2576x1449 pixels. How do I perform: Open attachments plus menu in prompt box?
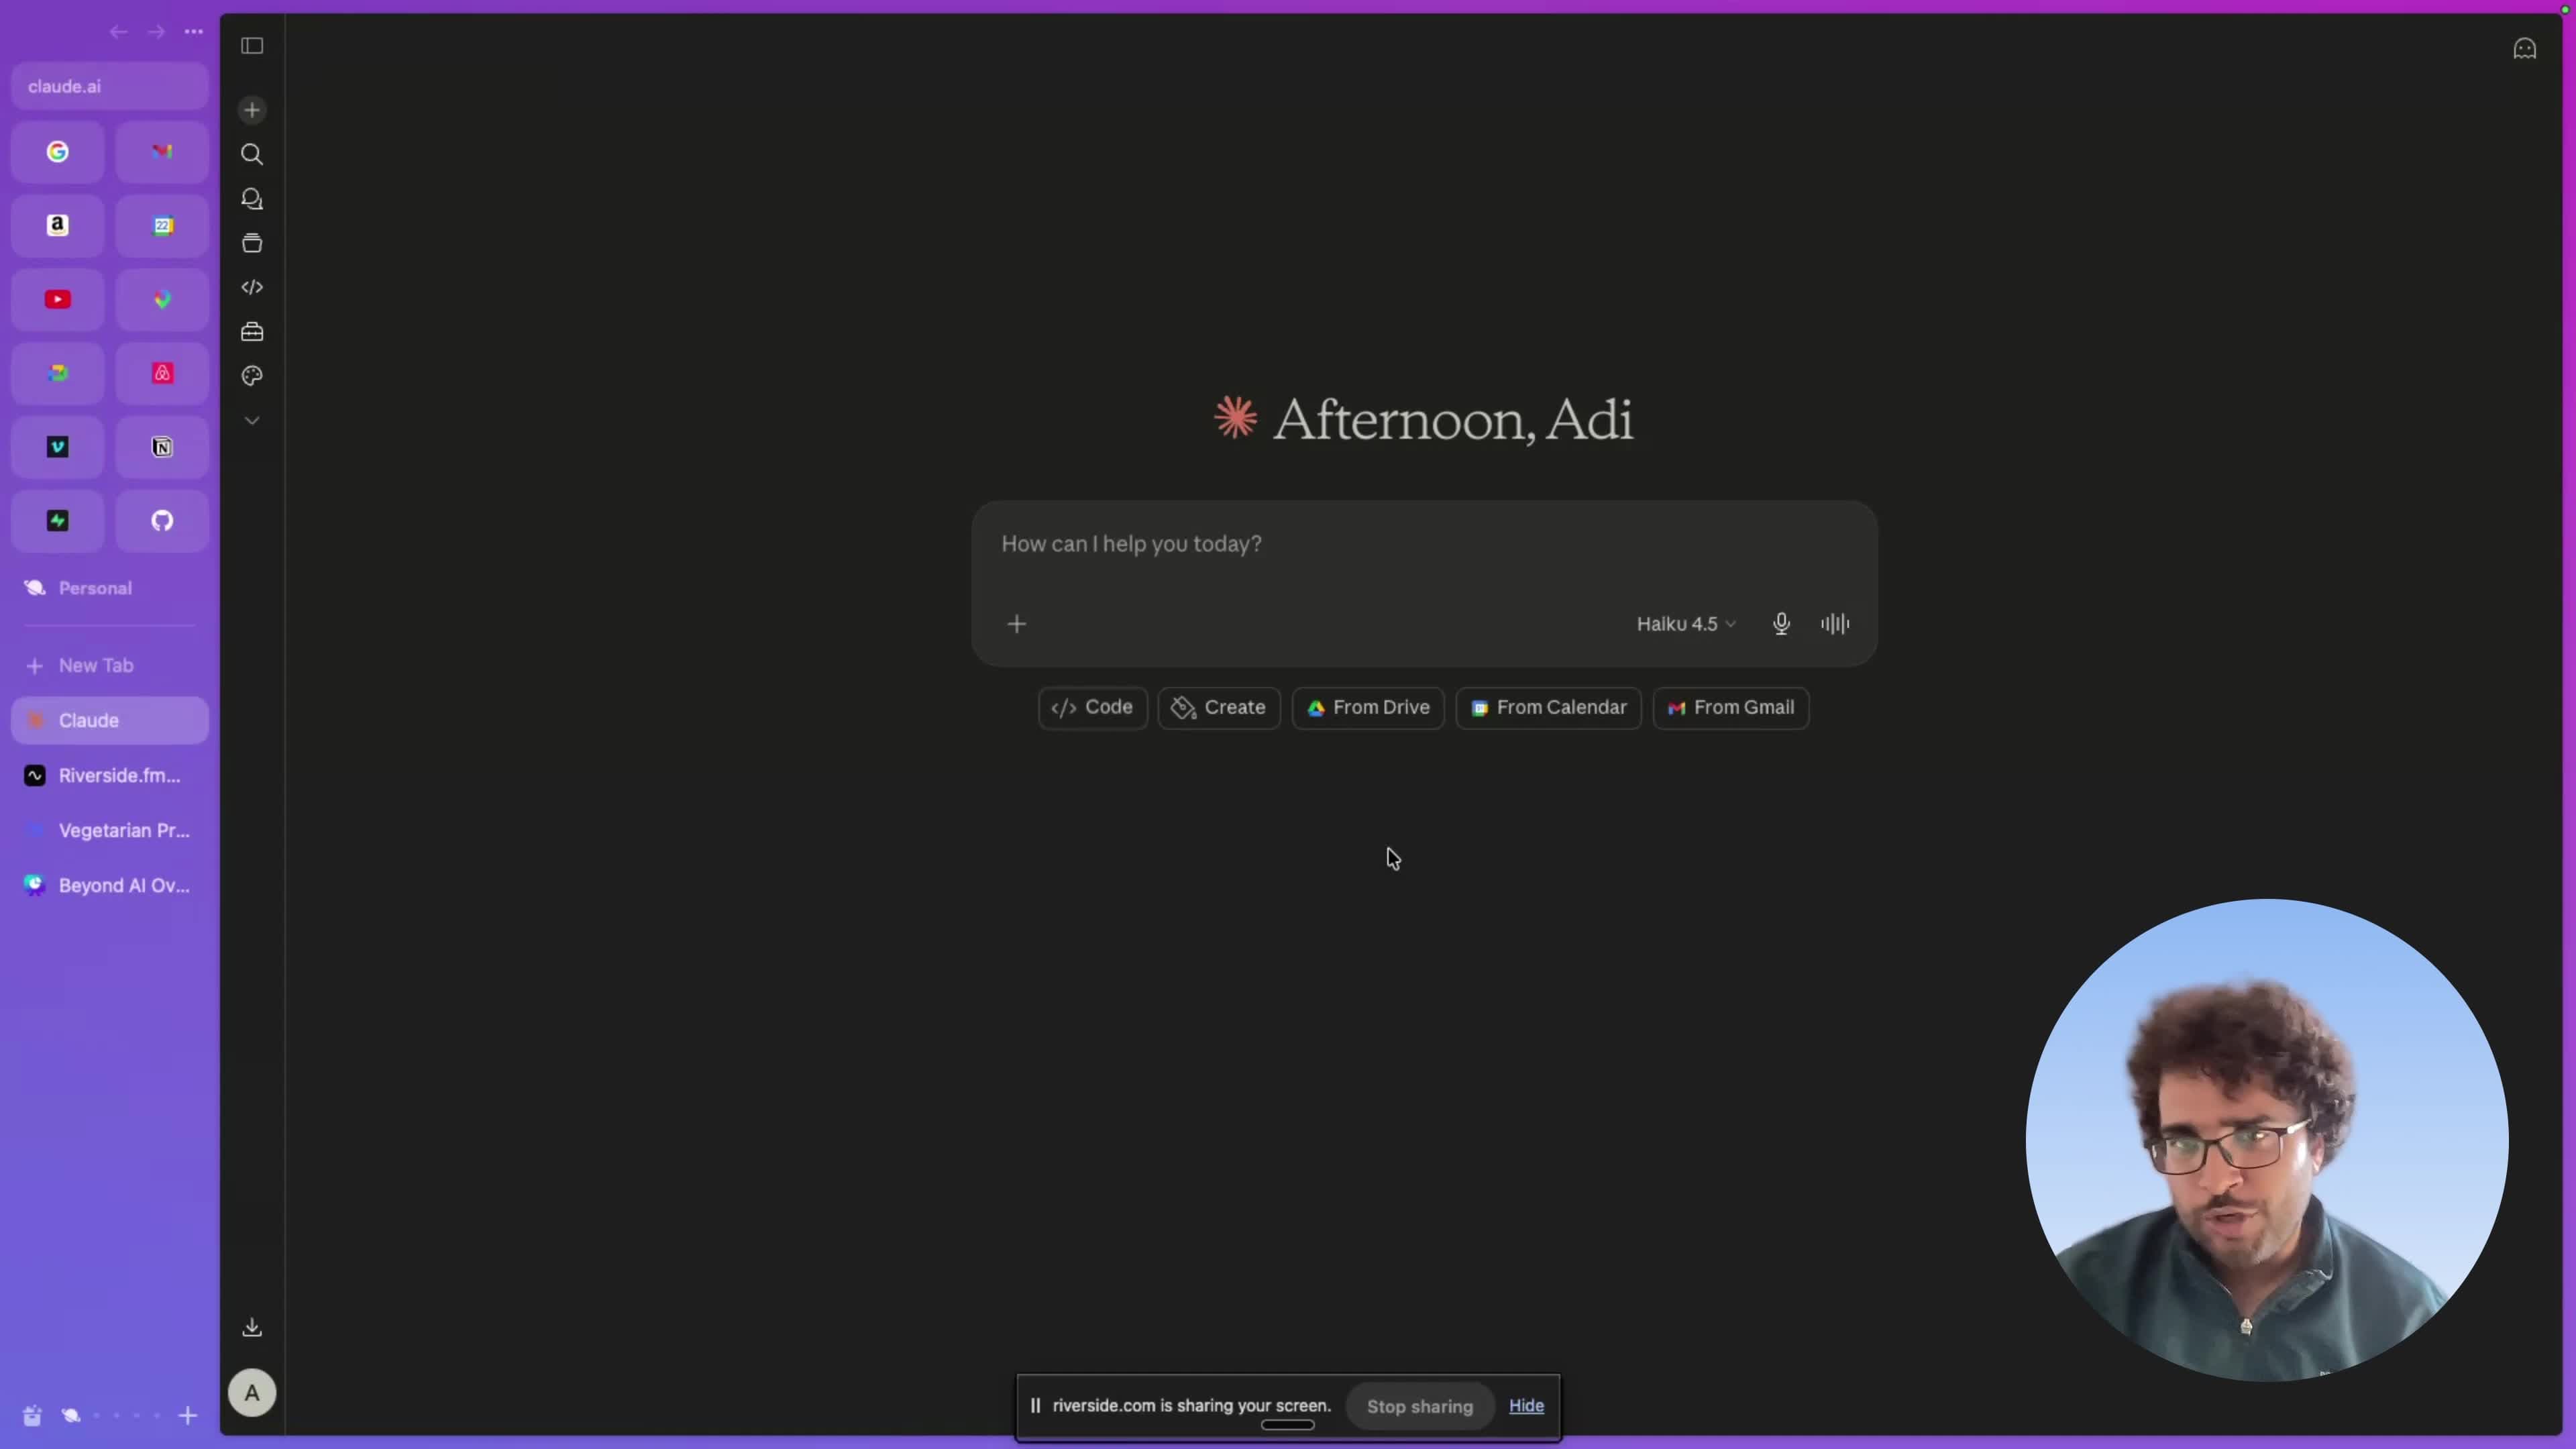pyautogui.click(x=1016, y=624)
